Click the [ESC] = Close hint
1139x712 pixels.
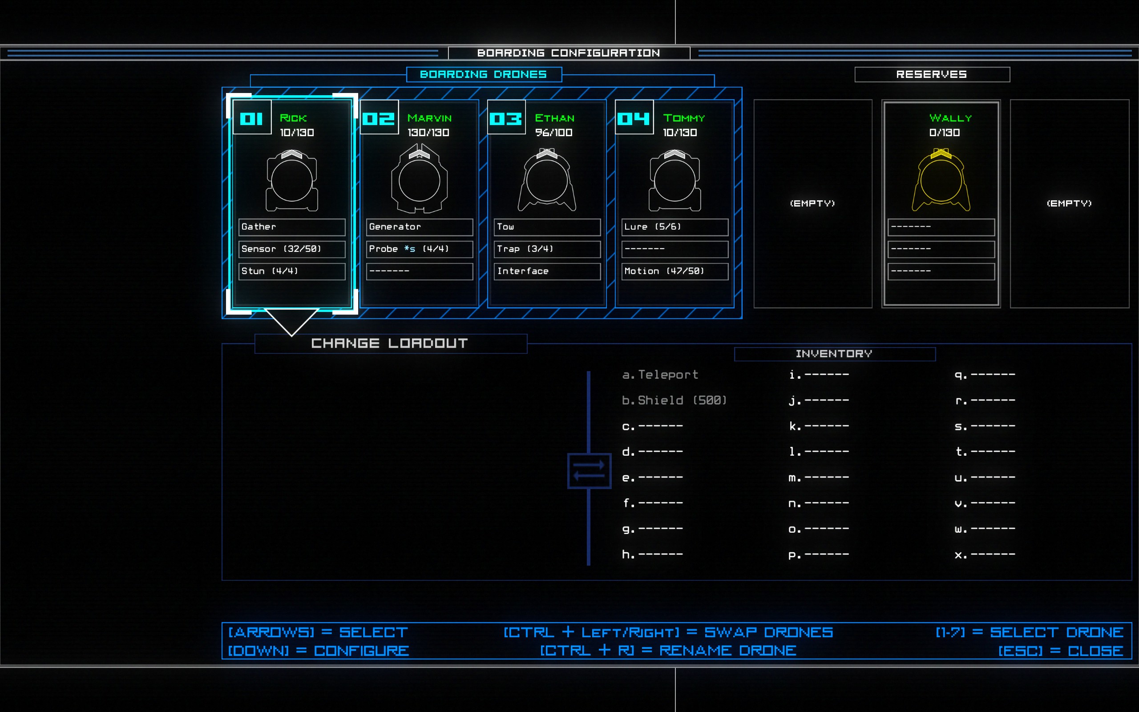coord(1061,651)
